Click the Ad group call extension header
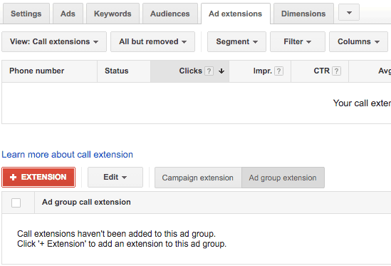The height and width of the screenshot is (266, 391). click(86, 202)
